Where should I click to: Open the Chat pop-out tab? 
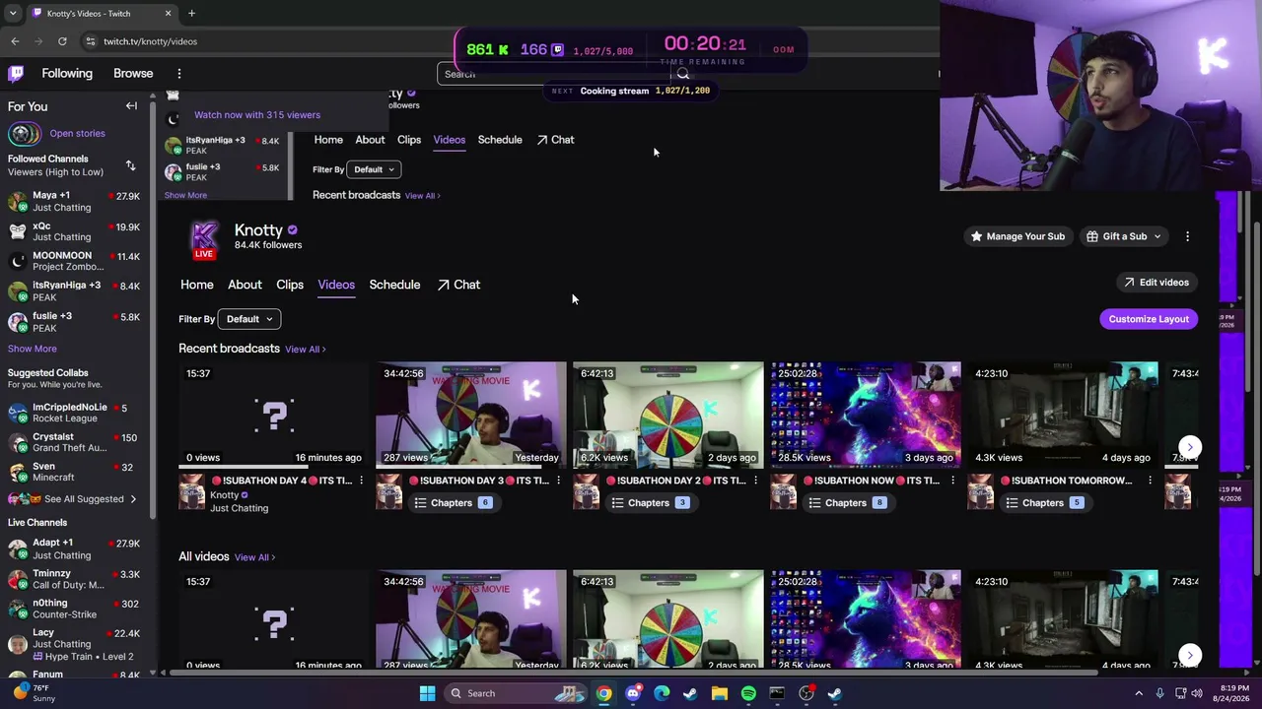458,285
